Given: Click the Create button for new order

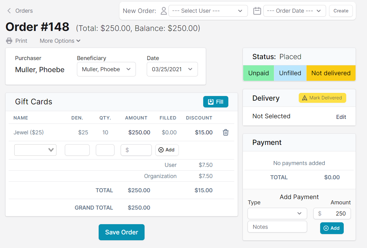Looking at the screenshot, I should tap(341, 11).
